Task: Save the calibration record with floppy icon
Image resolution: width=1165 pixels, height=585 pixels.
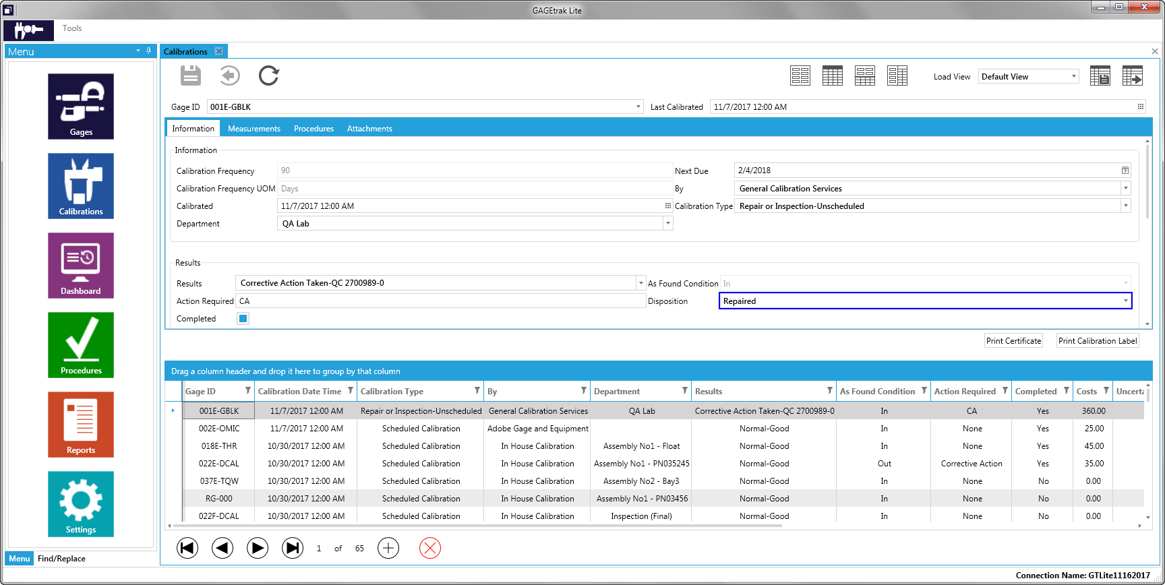Action: point(191,75)
